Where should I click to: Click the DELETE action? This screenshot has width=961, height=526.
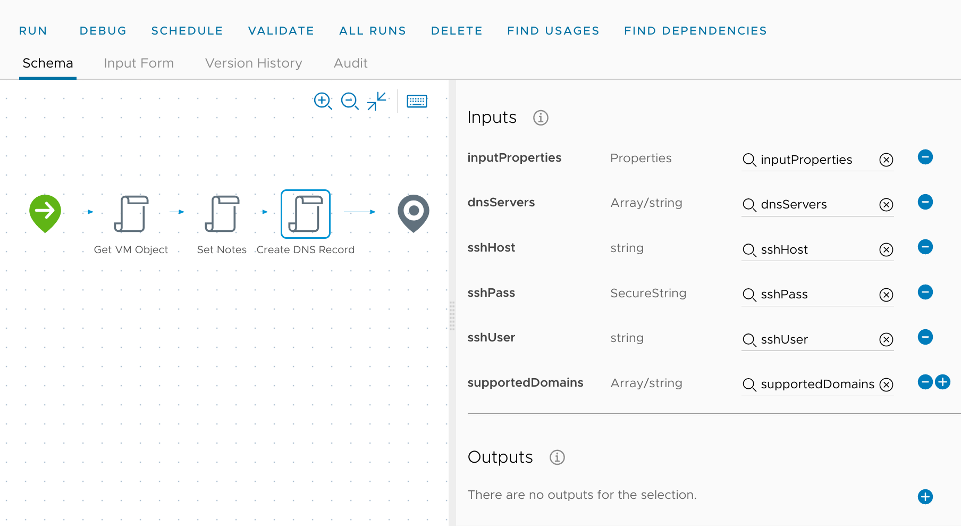tap(457, 31)
